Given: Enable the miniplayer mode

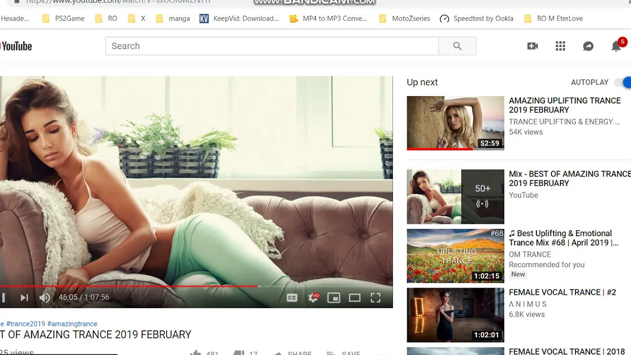Looking at the screenshot, I should pyautogui.click(x=334, y=297).
